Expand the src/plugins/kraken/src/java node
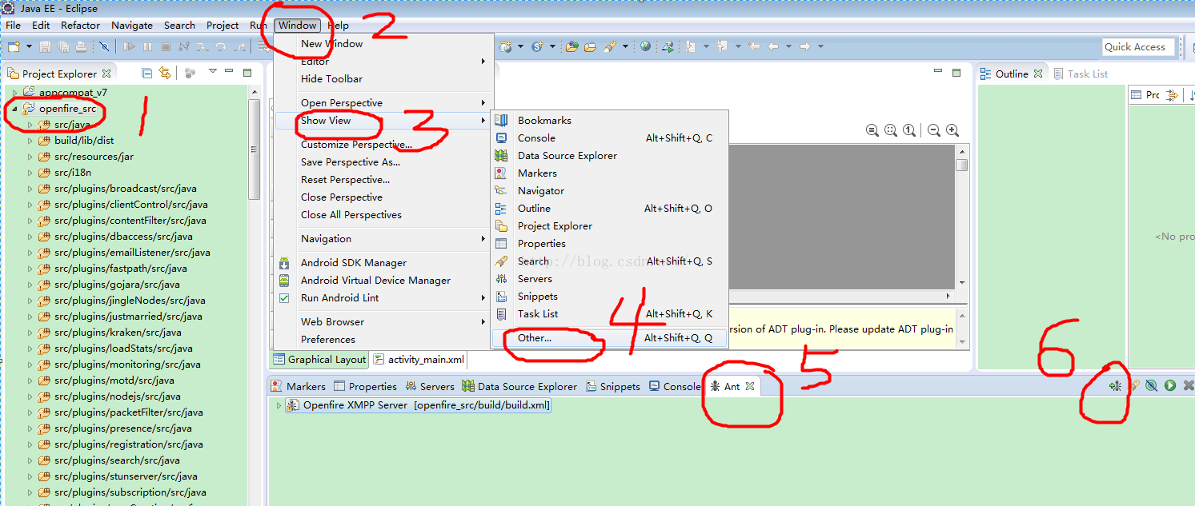1195x506 pixels. (x=30, y=333)
